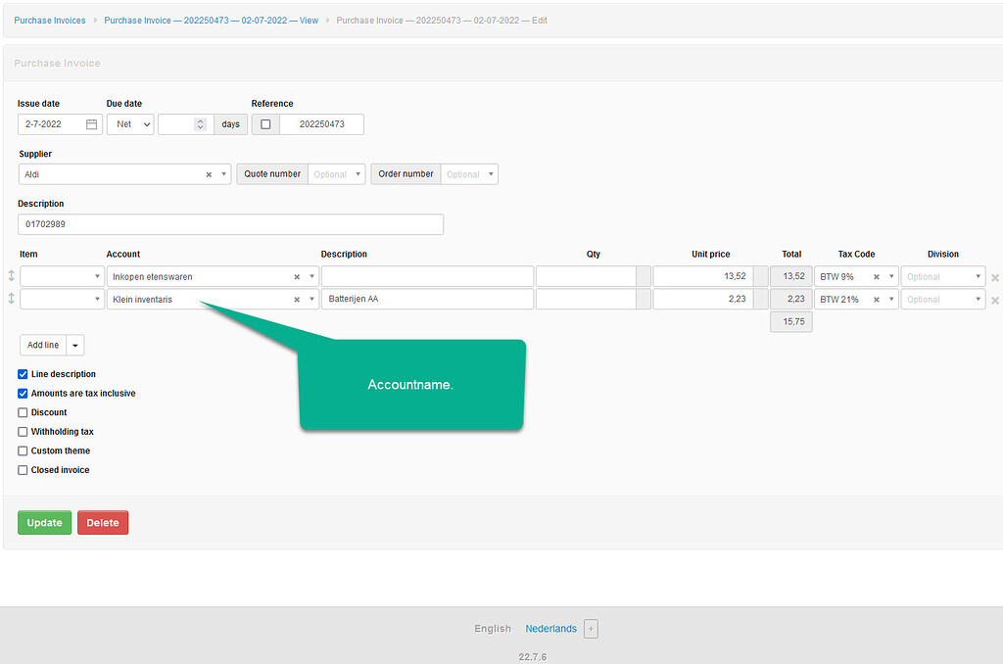Open BTW 21% tax code dropdown arrow

point(891,299)
